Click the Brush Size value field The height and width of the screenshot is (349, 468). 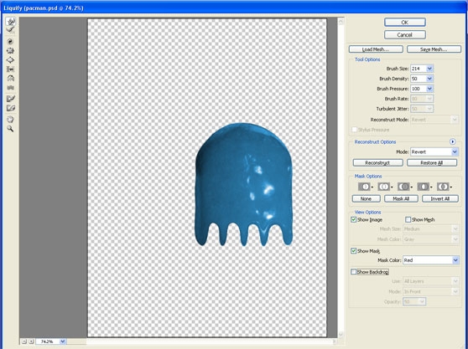pyautogui.click(x=419, y=69)
